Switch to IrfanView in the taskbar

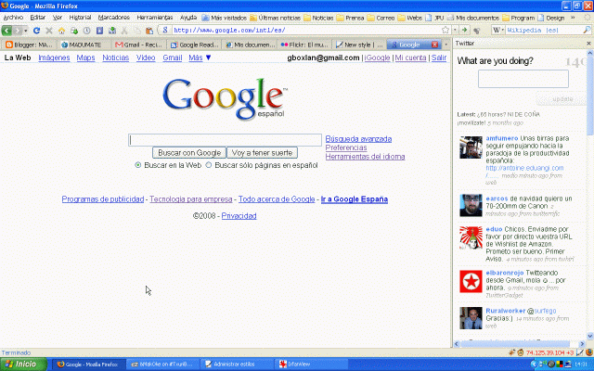click(311, 365)
